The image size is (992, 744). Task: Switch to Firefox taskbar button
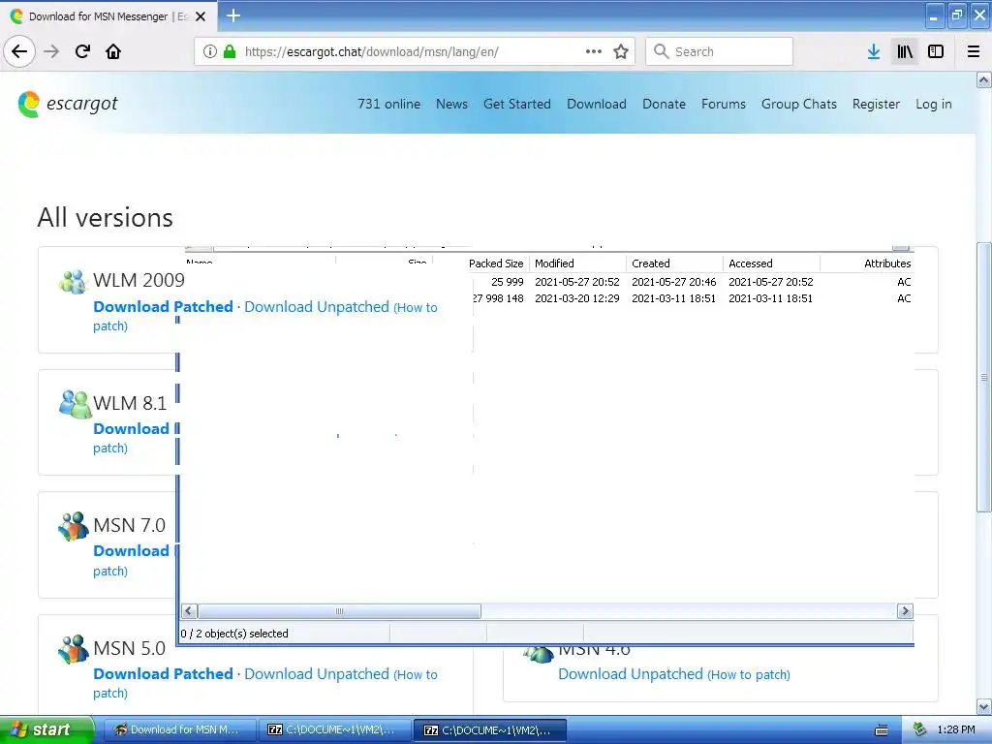tap(179, 730)
